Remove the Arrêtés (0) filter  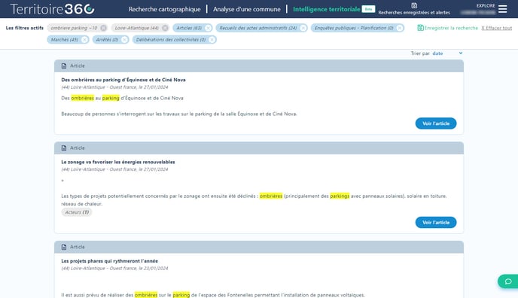[124, 40]
